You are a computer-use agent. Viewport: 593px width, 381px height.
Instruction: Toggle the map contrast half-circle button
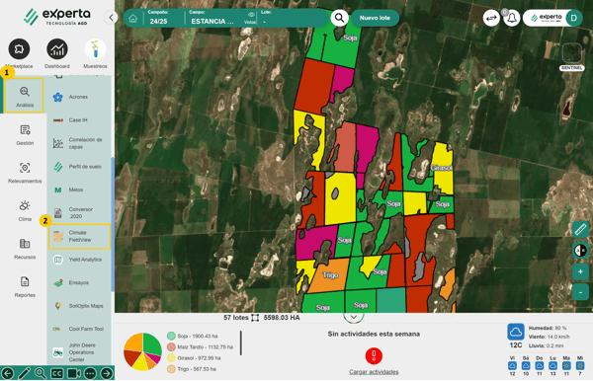click(x=580, y=251)
